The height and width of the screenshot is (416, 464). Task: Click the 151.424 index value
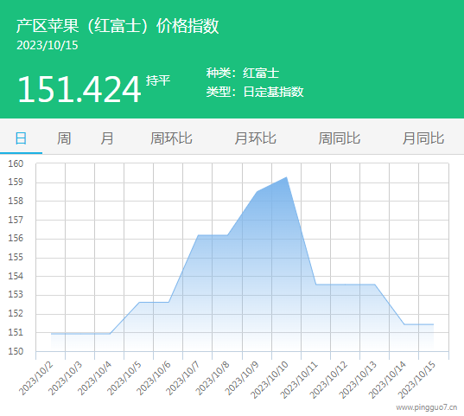pos(79,89)
